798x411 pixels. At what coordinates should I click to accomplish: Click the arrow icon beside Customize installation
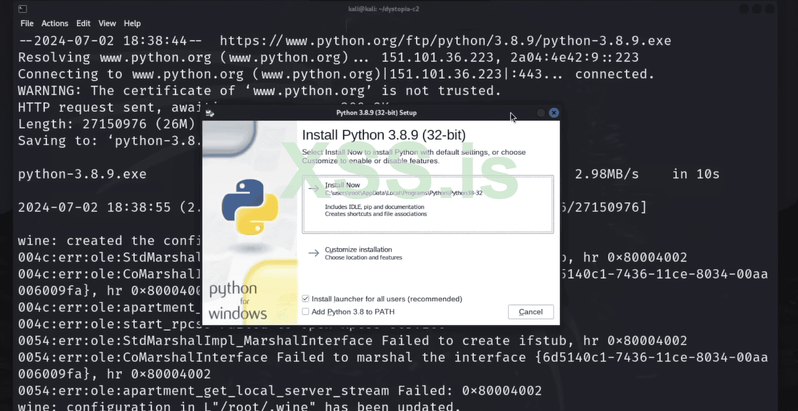click(314, 253)
